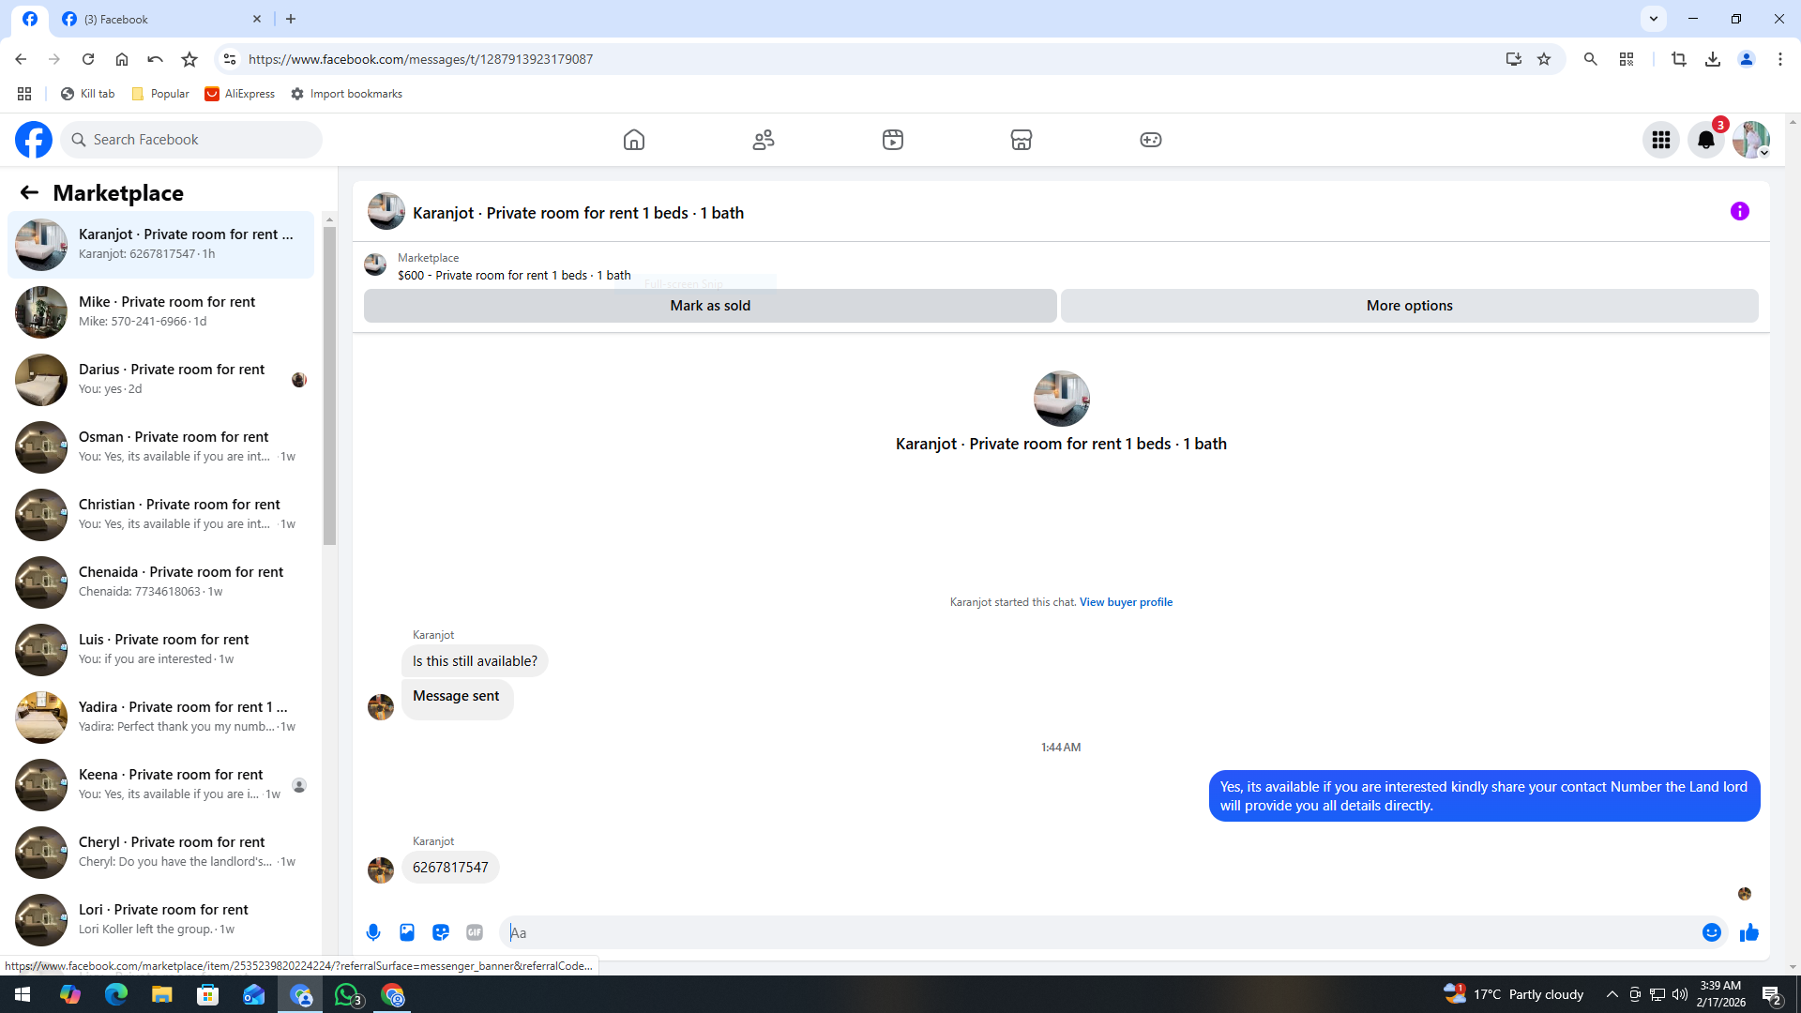
Task: Open browser three-dot menu
Action: coord(1780,59)
